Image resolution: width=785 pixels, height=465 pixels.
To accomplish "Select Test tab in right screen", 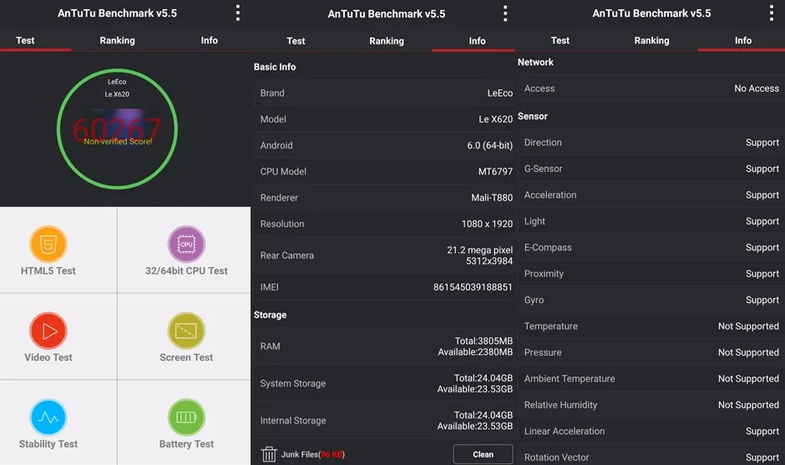I will pos(560,41).
